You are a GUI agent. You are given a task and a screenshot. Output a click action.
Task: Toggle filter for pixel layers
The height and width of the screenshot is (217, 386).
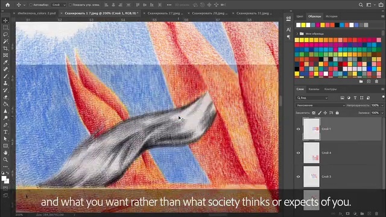coord(342,98)
